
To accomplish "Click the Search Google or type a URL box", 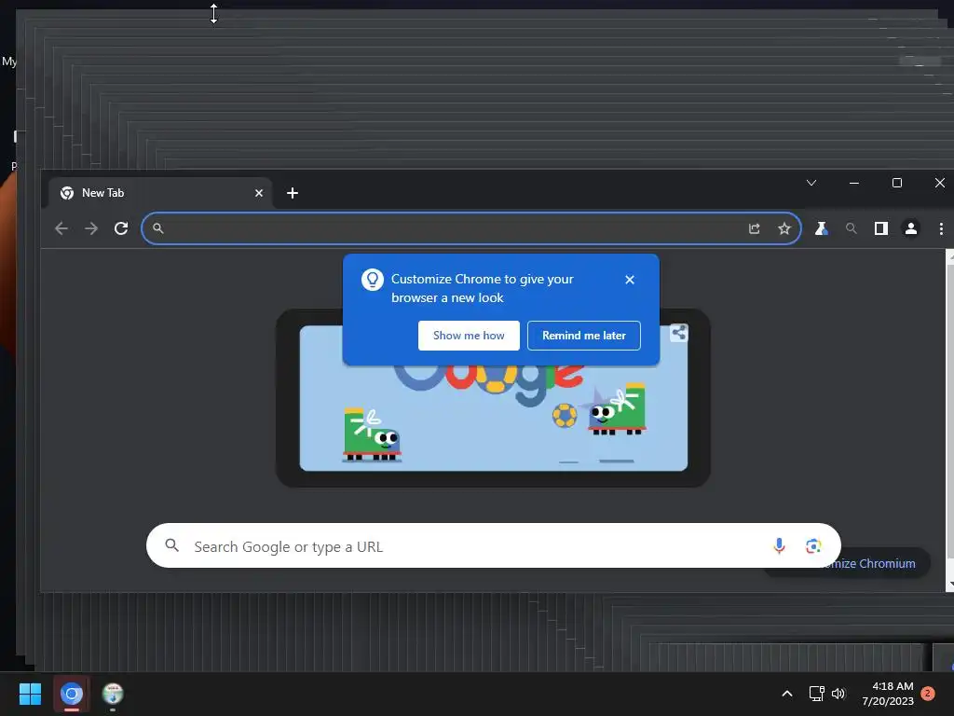I will [x=494, y=546].
